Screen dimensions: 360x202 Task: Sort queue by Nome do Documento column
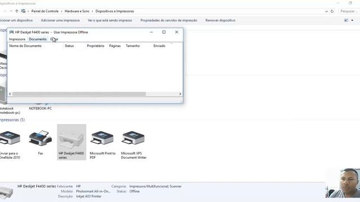pyautogui.click(x=25, y=46)
